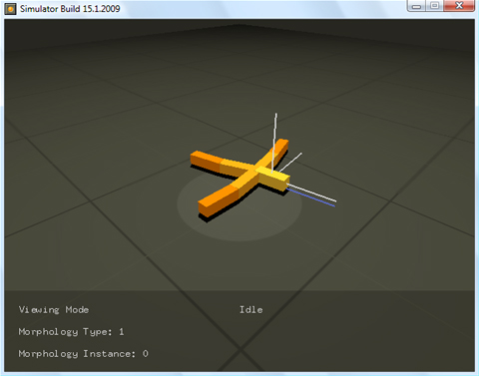Click the end of the blue axis line
The image size is (479, 376).
[x=333, y=205]
